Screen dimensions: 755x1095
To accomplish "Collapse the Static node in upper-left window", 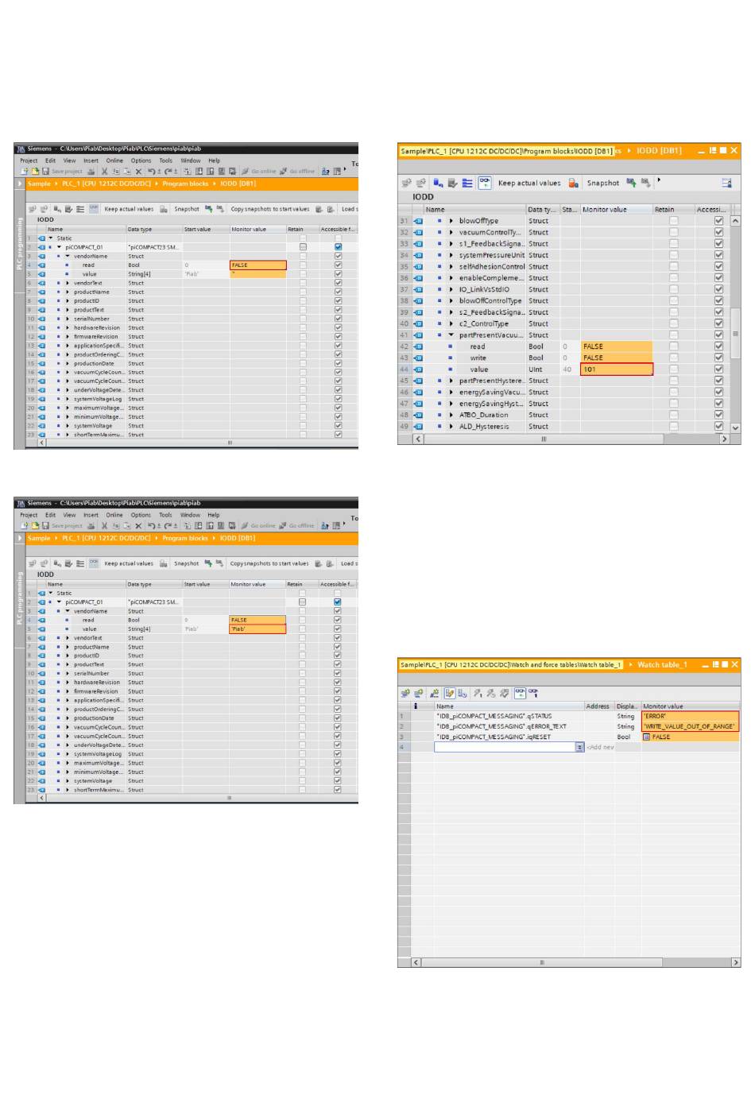I will (x=51, y=238).
